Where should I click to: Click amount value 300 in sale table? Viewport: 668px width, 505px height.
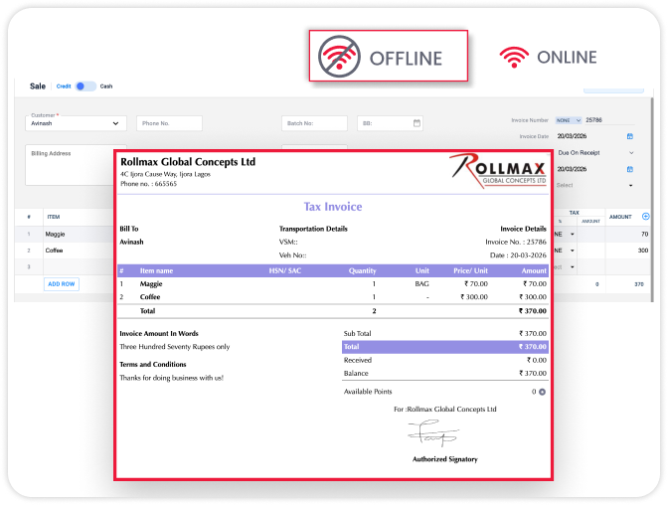pyautogui.click(x=643, y=251)
